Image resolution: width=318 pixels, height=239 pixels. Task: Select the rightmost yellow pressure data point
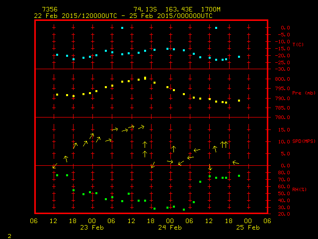239,101
